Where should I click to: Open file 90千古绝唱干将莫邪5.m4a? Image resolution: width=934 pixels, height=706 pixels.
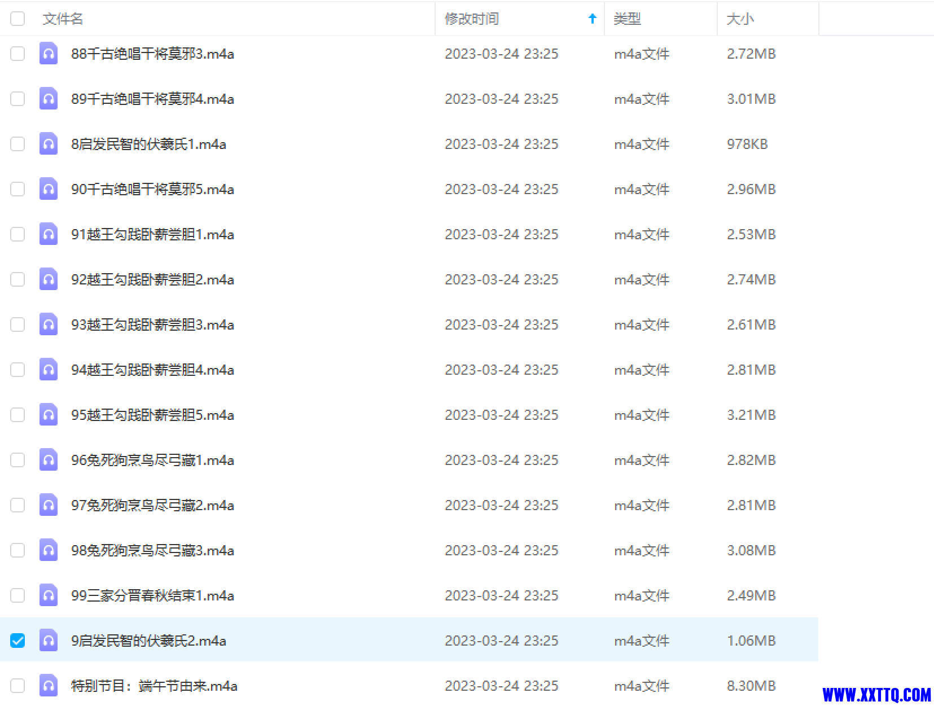[x=152, y=189]
